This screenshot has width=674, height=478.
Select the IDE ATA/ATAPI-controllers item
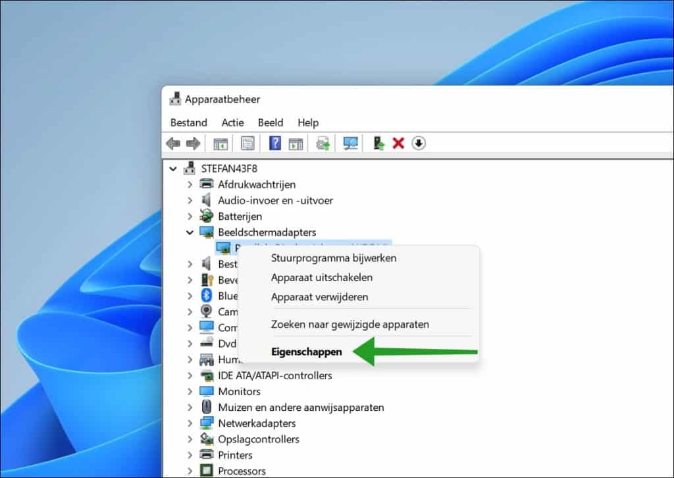pyautogui.click(x=274, y=375)
